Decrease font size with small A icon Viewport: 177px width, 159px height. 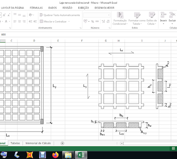click(9, 15)
